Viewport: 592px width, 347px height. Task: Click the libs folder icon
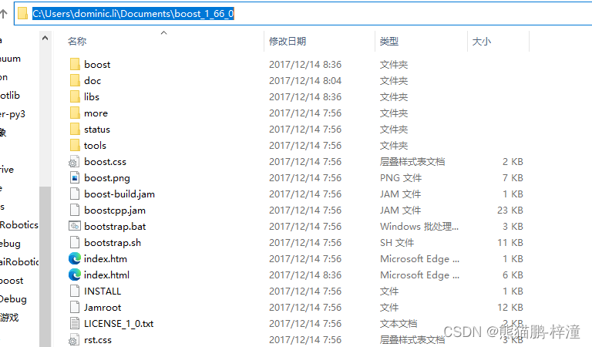coord(75,96)
